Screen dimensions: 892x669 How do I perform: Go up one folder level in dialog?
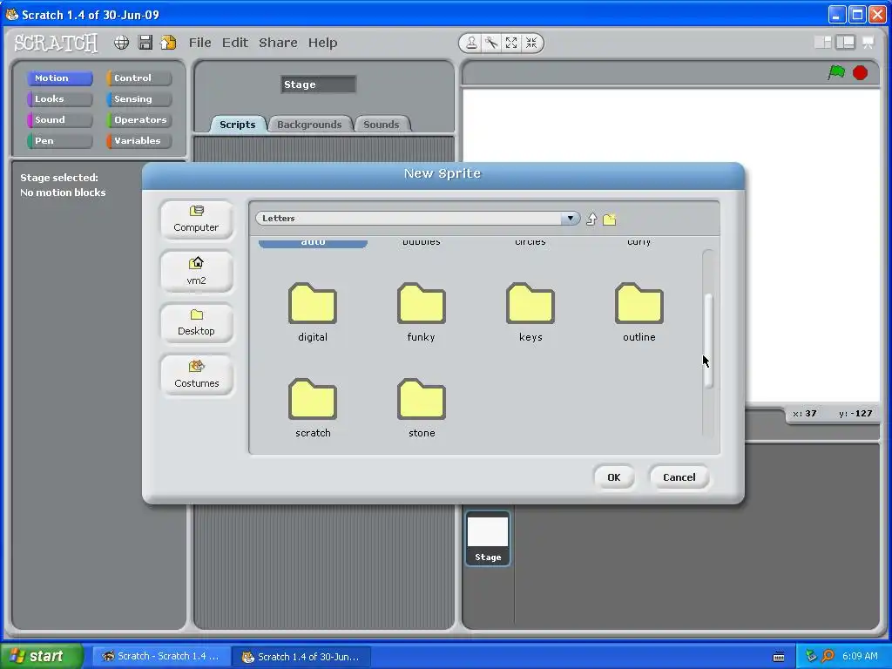pos(591,219)
